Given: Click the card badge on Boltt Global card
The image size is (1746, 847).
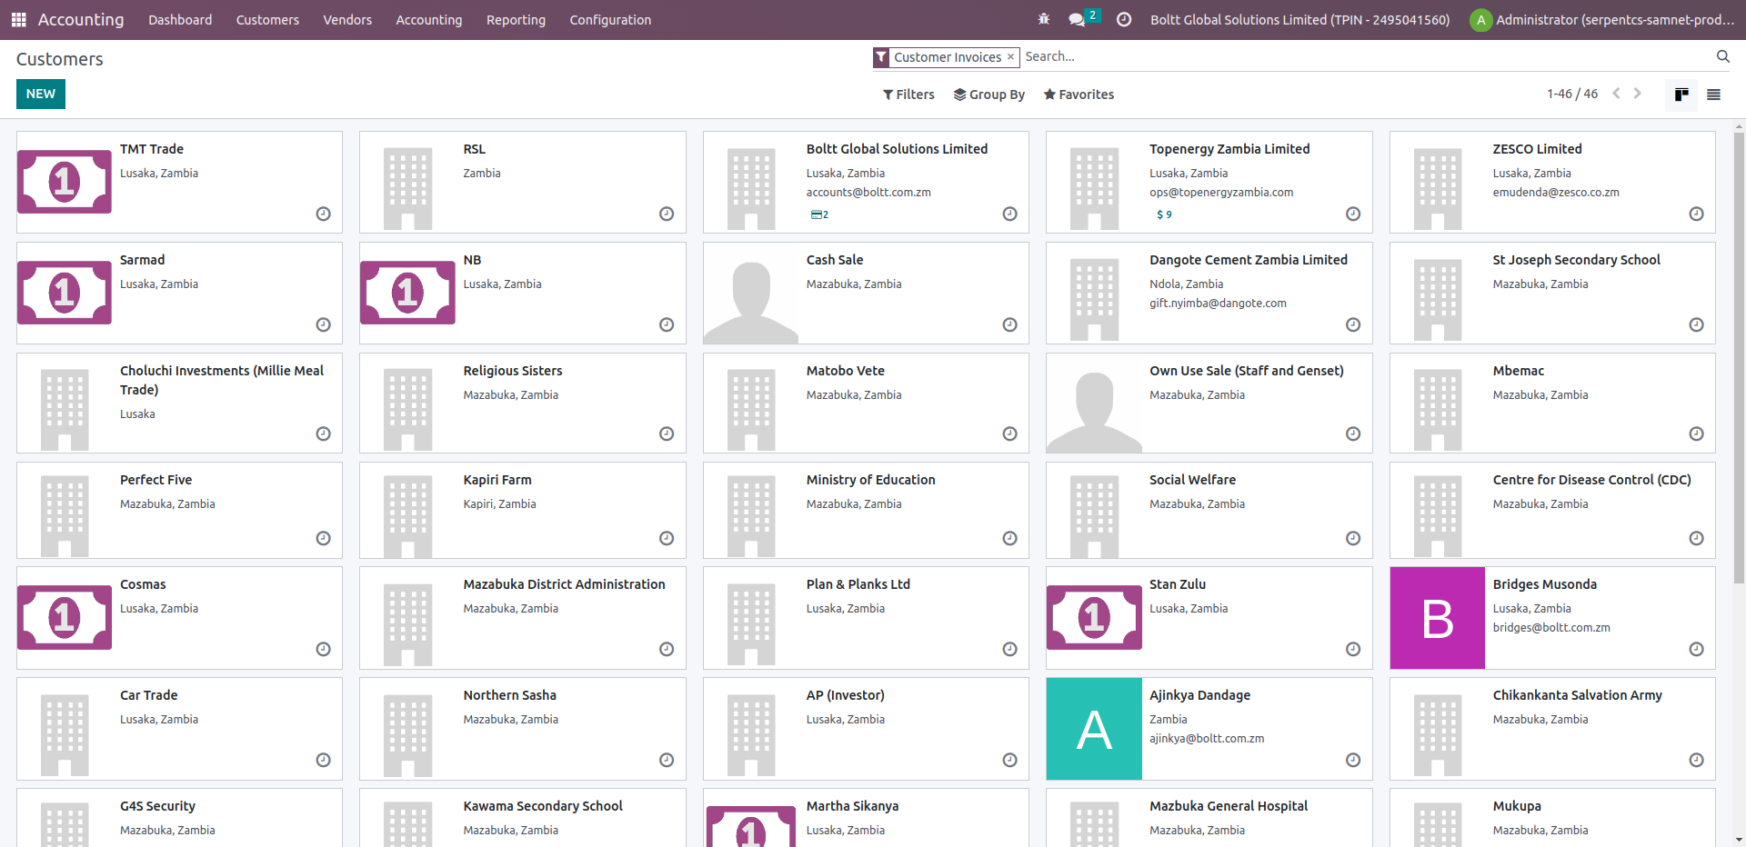Looking at the screenshot, I should click(x=819, y=214).
